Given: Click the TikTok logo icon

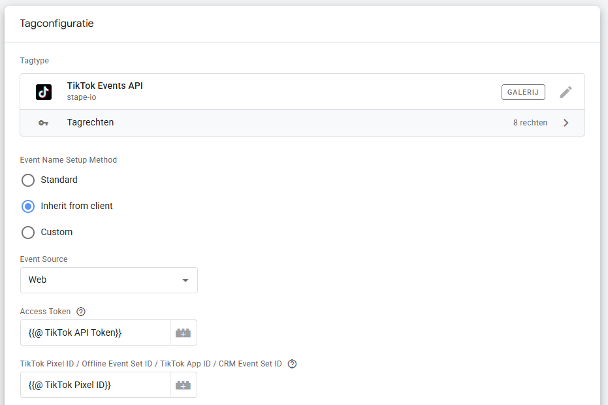Looking at the screenshot, I should click(44, 92).
